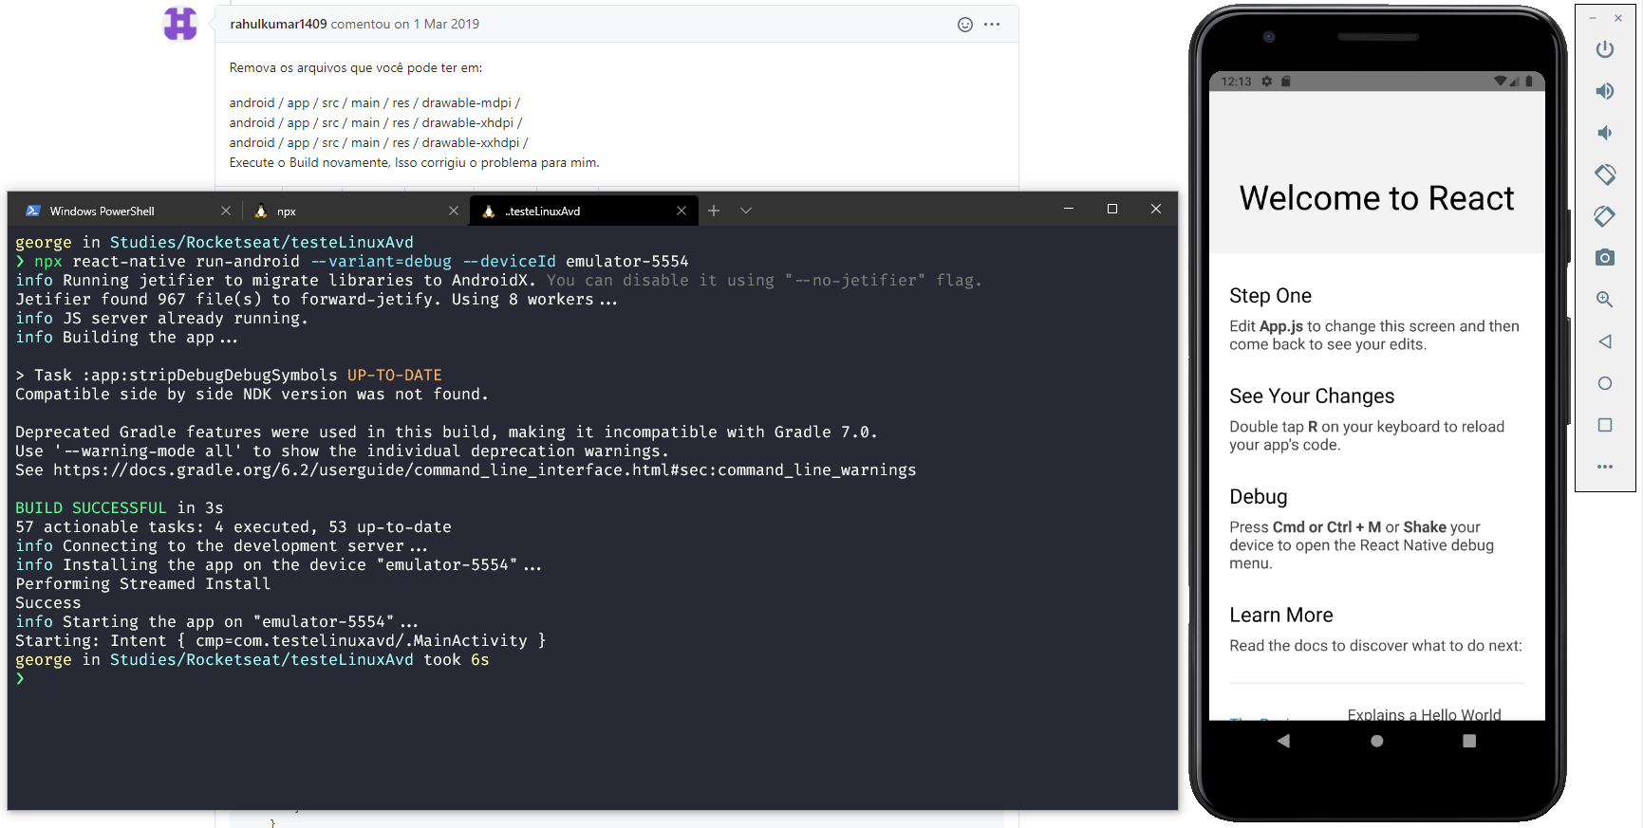The height and width of the screenshot is (828, 1643).
Task: Click emulator sidebar Overview square icon
Action: point(1604,425)
